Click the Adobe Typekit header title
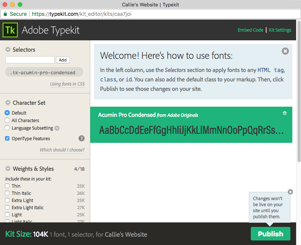Image resolution: width=301 pixels, height=245 pixels. pos(51,30)
